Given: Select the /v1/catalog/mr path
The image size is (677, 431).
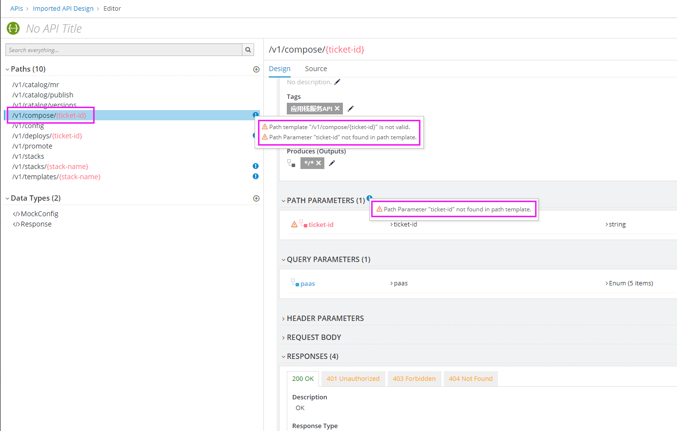Looking at the screenshot, I should click(x=36, y=85).
